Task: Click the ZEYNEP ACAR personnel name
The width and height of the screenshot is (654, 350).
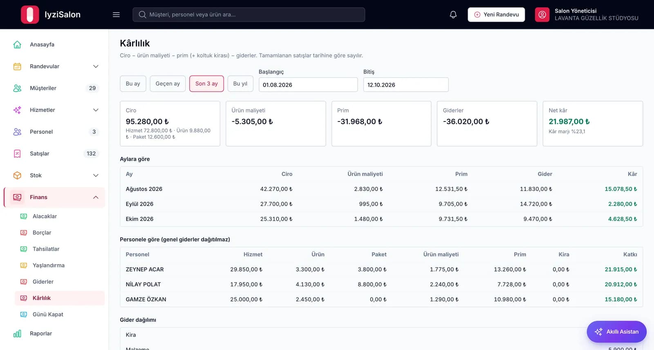Action: coord(145,269)
